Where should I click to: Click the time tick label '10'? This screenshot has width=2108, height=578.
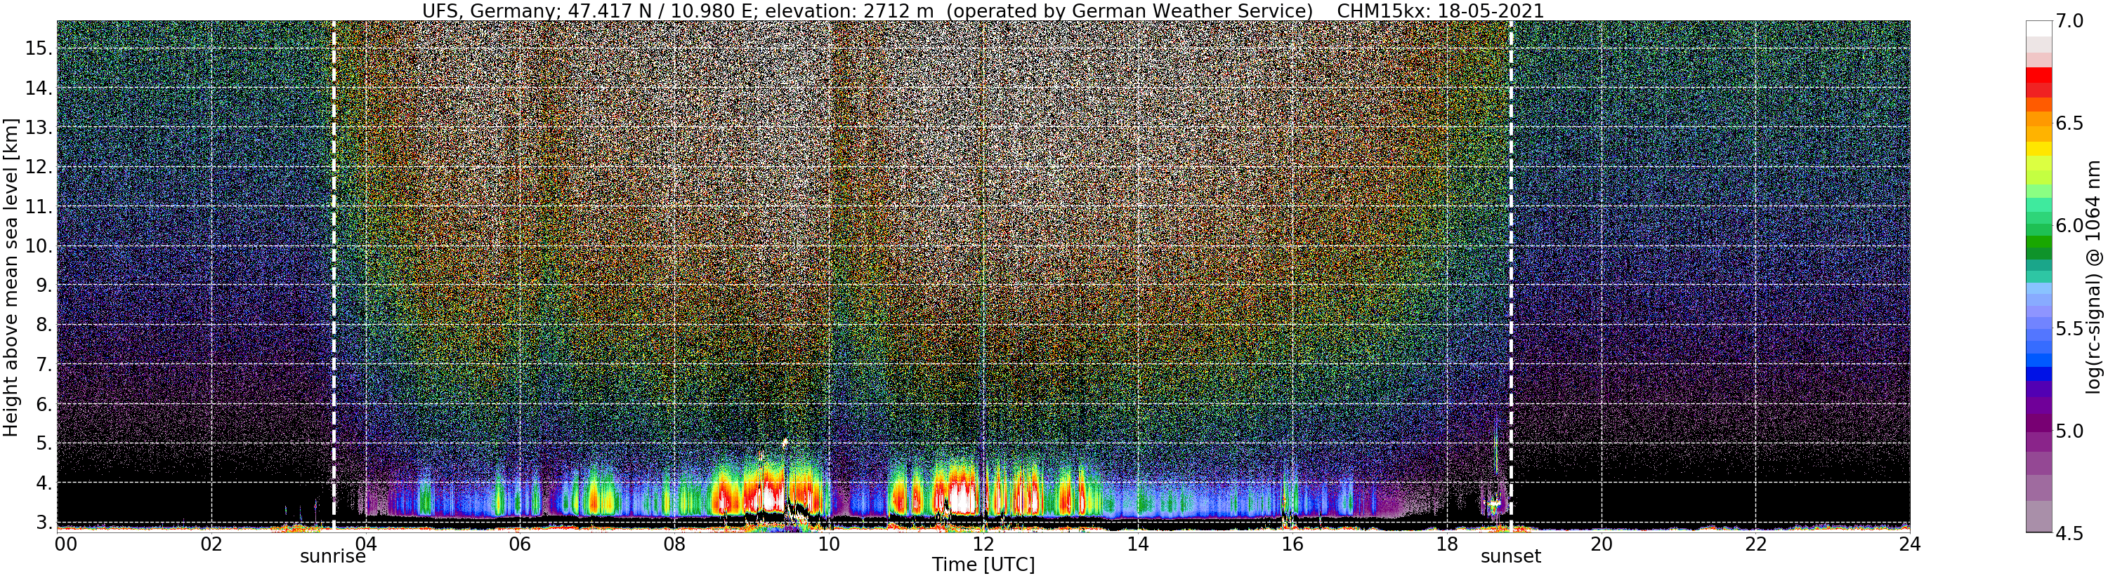pyautogui.click(x=829, y=544)
